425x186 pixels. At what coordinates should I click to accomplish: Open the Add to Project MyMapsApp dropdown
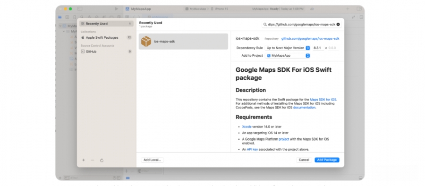[x=288, y=56]
